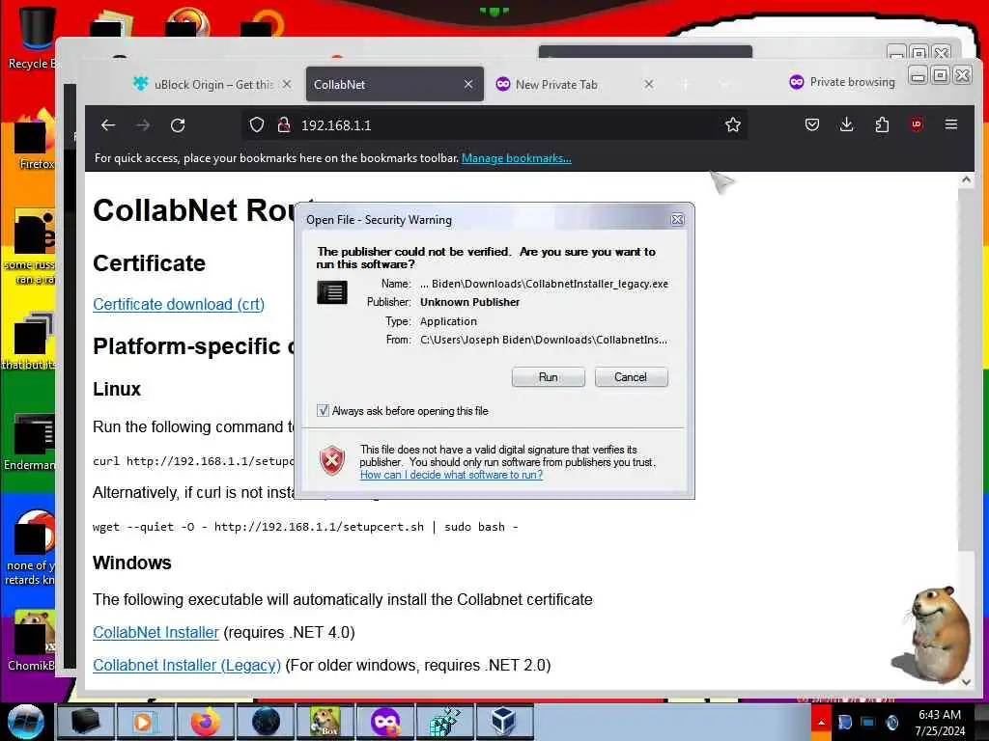Image resolution: width=989 pixels, height=741 pixels.
Task: Select the CollabNet tab
Action: tap(394, 84)
